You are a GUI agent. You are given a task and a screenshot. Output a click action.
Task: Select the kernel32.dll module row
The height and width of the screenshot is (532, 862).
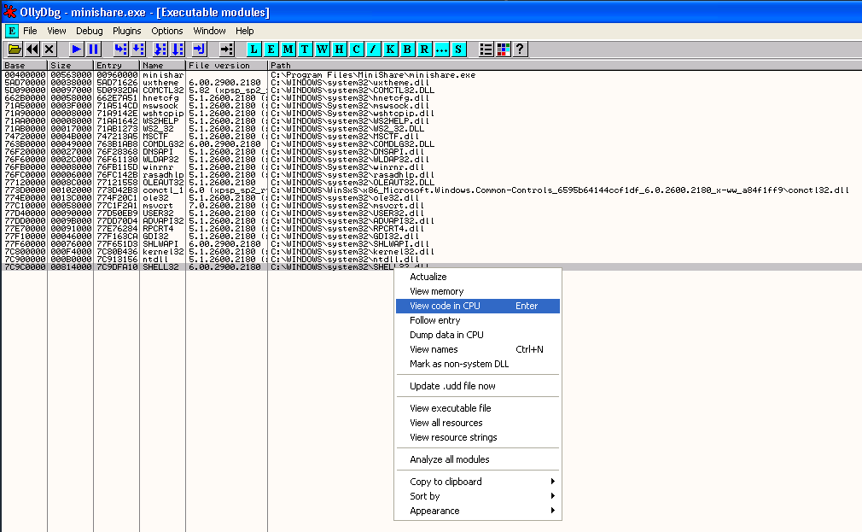pos(432,251)
